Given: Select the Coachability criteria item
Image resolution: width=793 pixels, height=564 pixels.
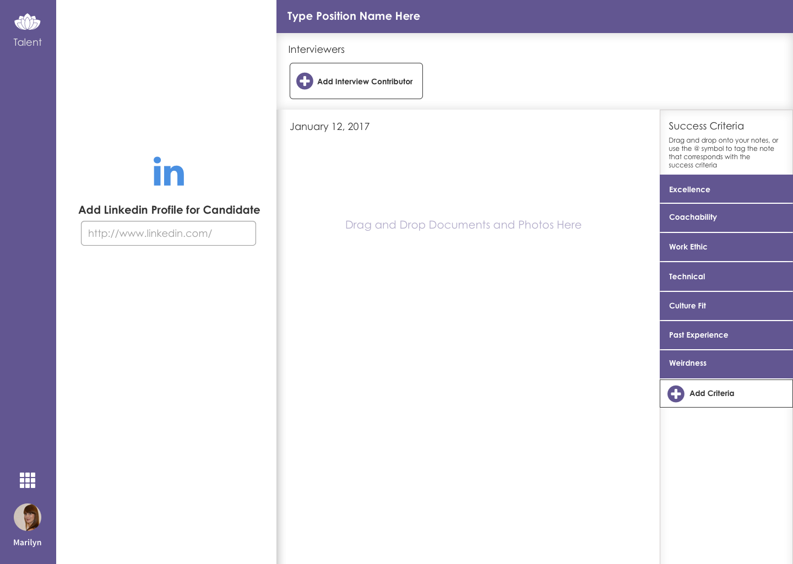Looking at the screenshot, I should [726, 218].
